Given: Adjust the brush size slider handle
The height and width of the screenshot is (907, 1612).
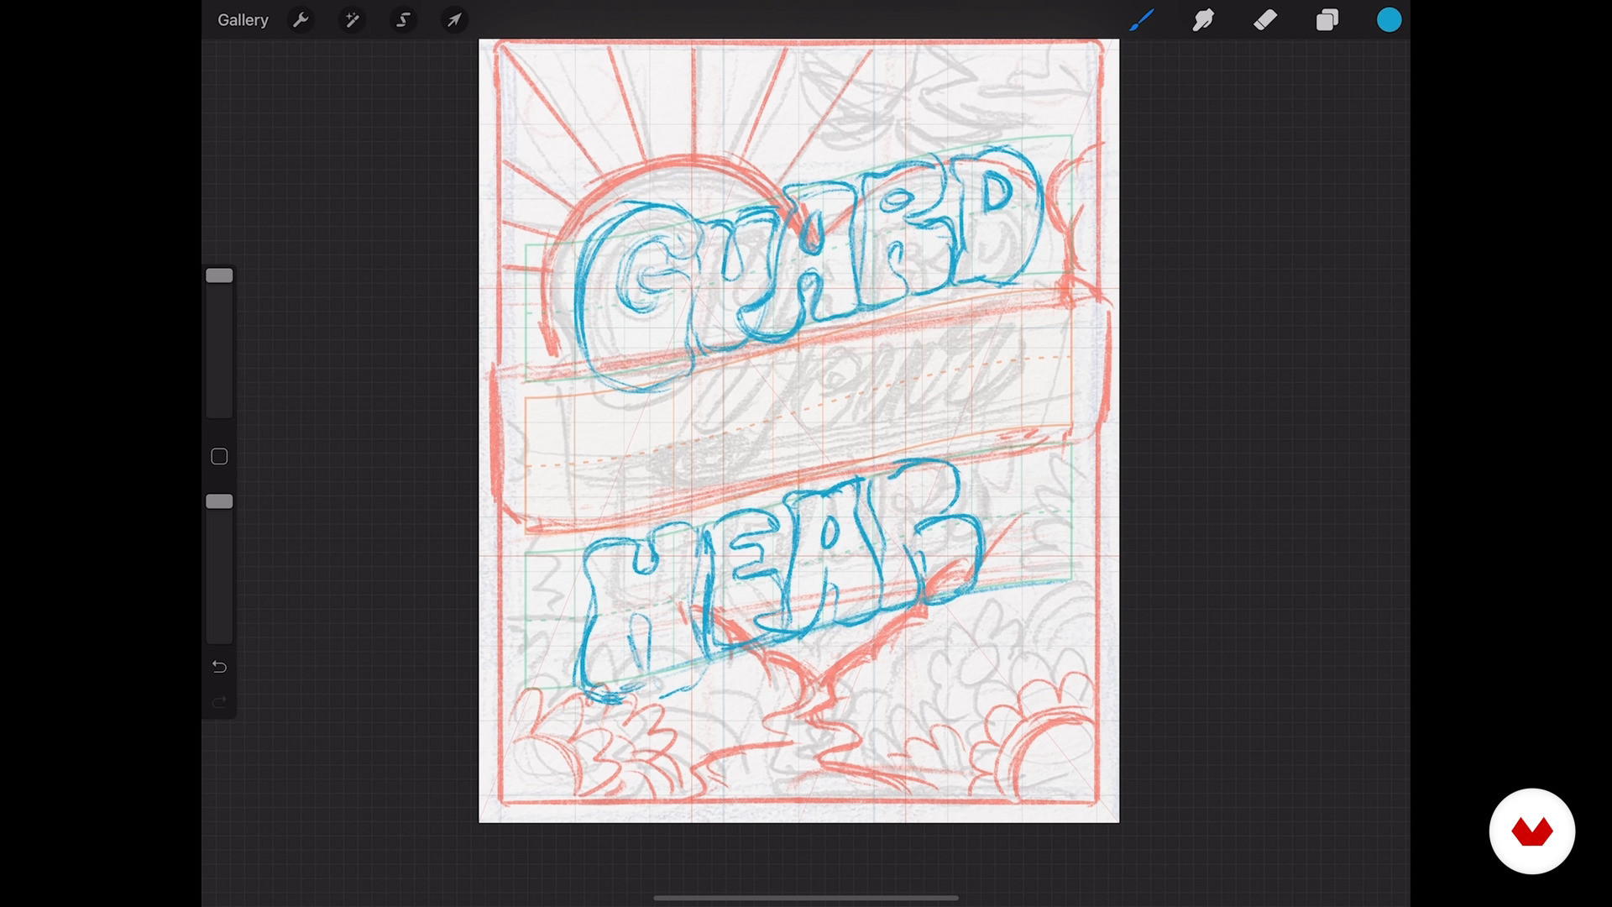Looking at the screenshot, I should click(x=219, y=275).
